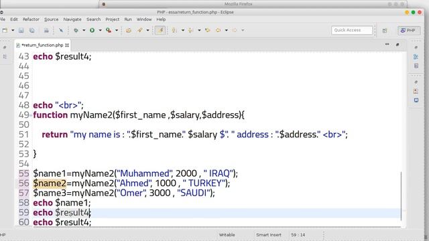
Task: Click the highlighted $name2 variable
Action: point(50,183)
